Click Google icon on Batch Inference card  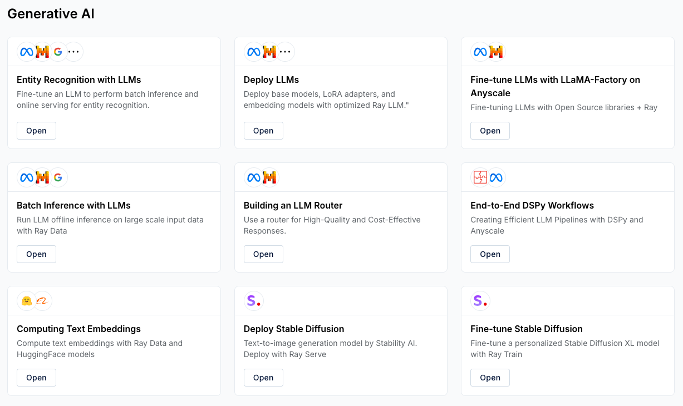click(58, 177)
